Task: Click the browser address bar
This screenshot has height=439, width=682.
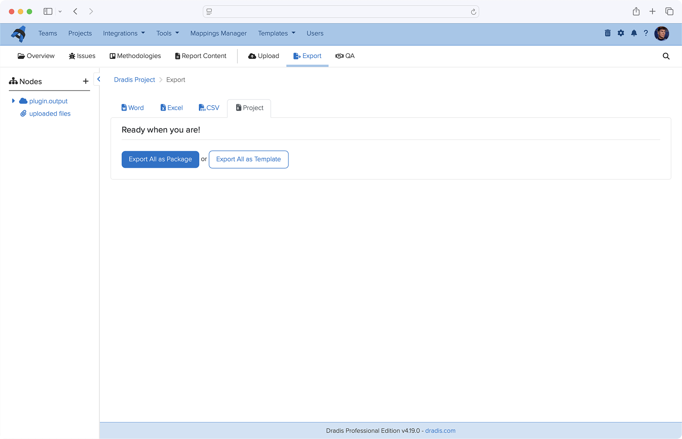Action: click(x=341, y=12)
